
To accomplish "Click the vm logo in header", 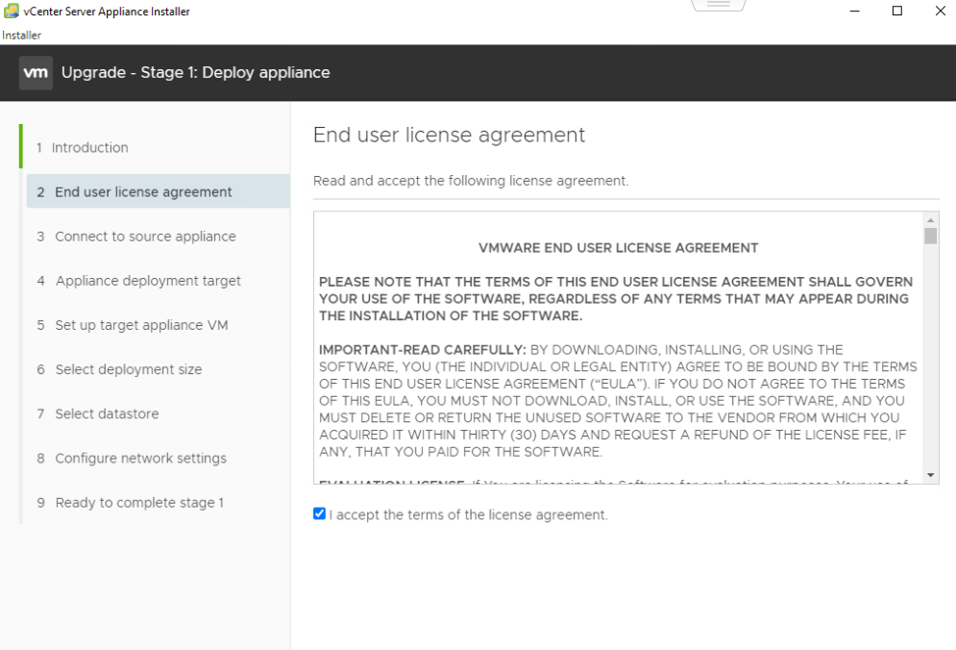I will pyautogui.click(x=36, y=73).
